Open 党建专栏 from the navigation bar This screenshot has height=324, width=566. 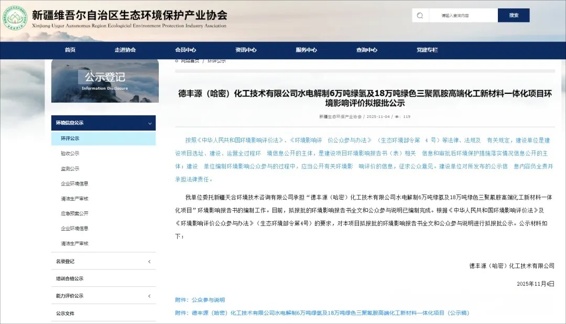pyautogui.click(x=427, y=50)
